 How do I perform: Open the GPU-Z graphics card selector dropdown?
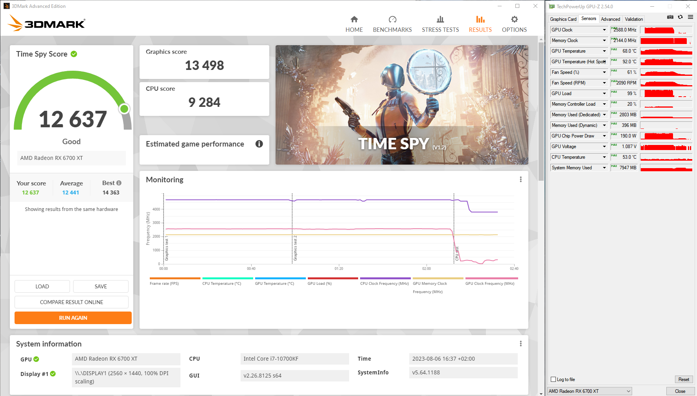click(589, 391)
